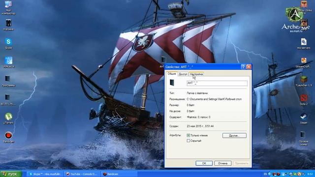
Task: Click the EN language indicator in the tray
Action: point(265,174)
